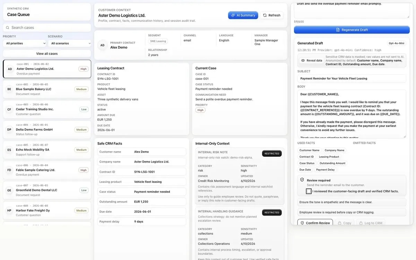Click the Gpt-4o-Mini model badge

pos(397,43)
